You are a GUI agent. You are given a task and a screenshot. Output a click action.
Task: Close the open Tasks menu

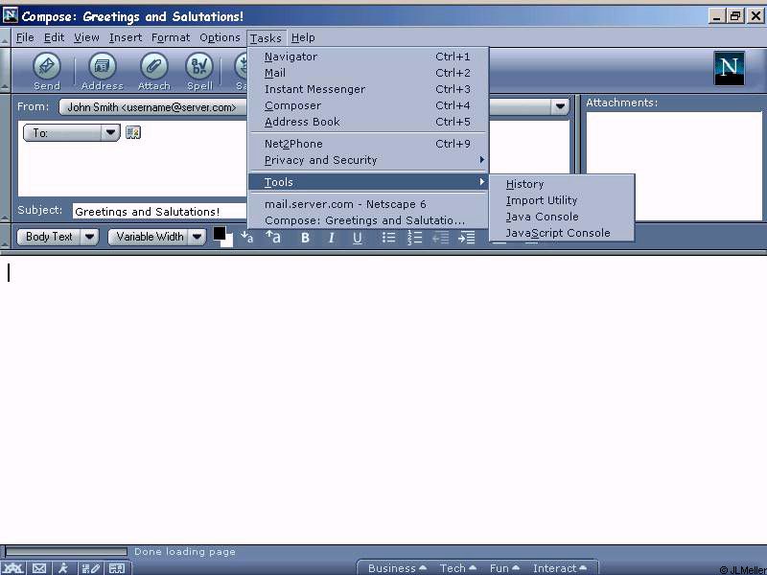tap(267, 37)
